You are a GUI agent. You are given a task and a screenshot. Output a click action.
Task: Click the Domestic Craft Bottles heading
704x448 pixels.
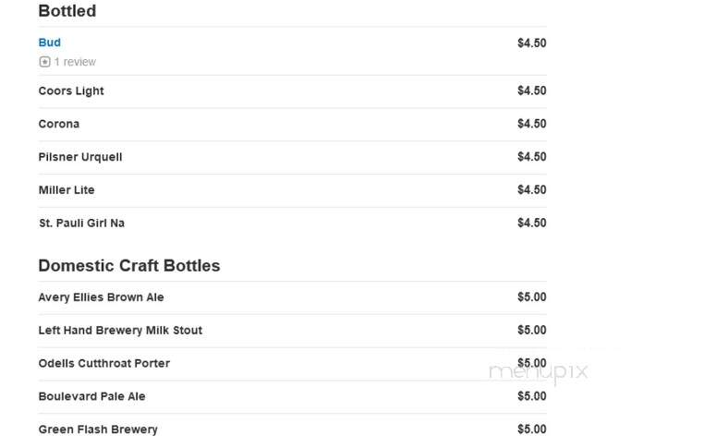[x=129, y=266]
